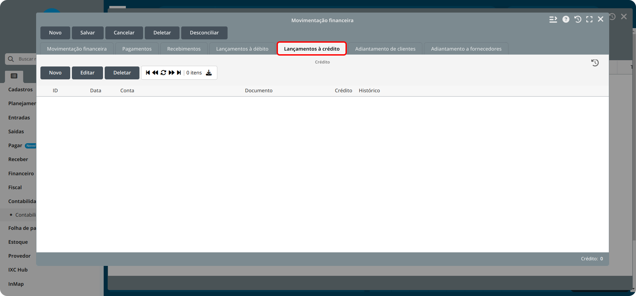Close the background window behind dialog
636x296 pixels.
(x=624, y=17)
